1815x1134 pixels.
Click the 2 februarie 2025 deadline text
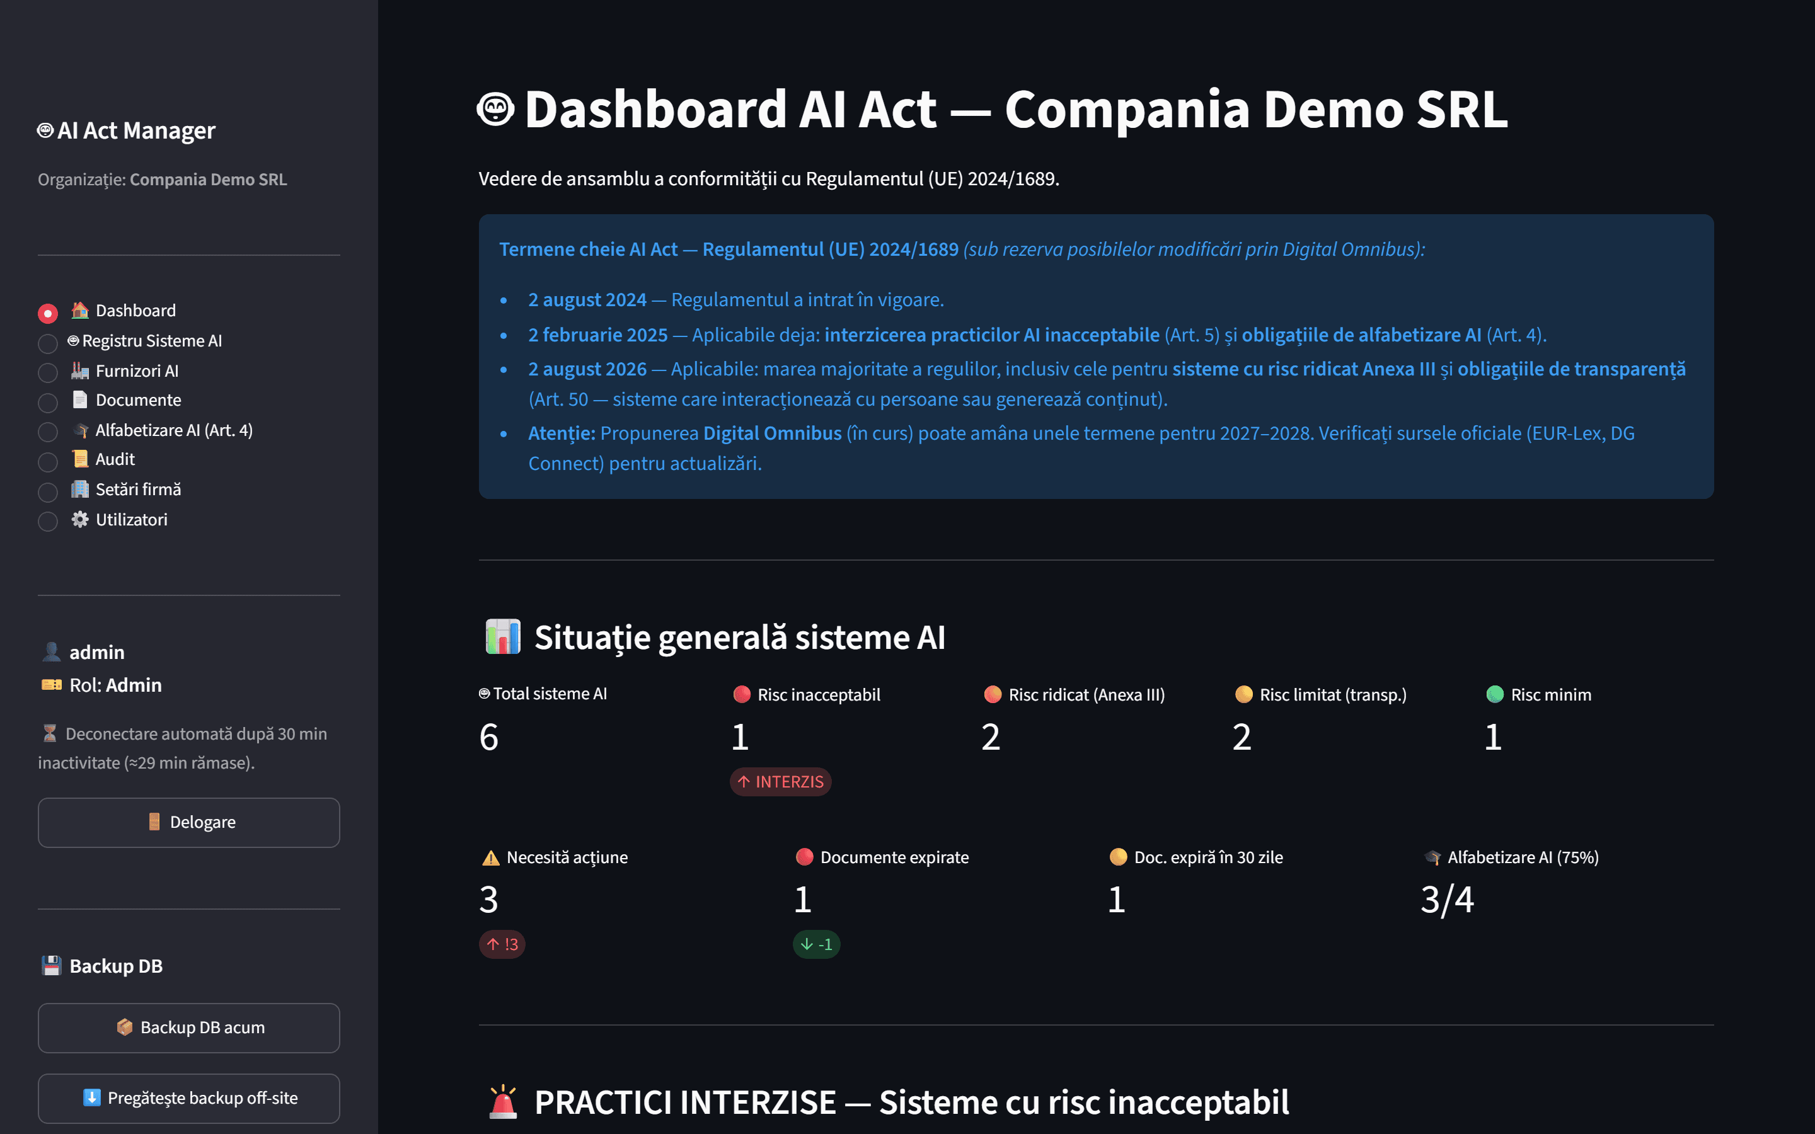tap(597, 335)
